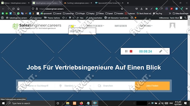Switch to Apowersoft Online Screen Recorder tab
This screenshot has width=190, height=106.
109,3
